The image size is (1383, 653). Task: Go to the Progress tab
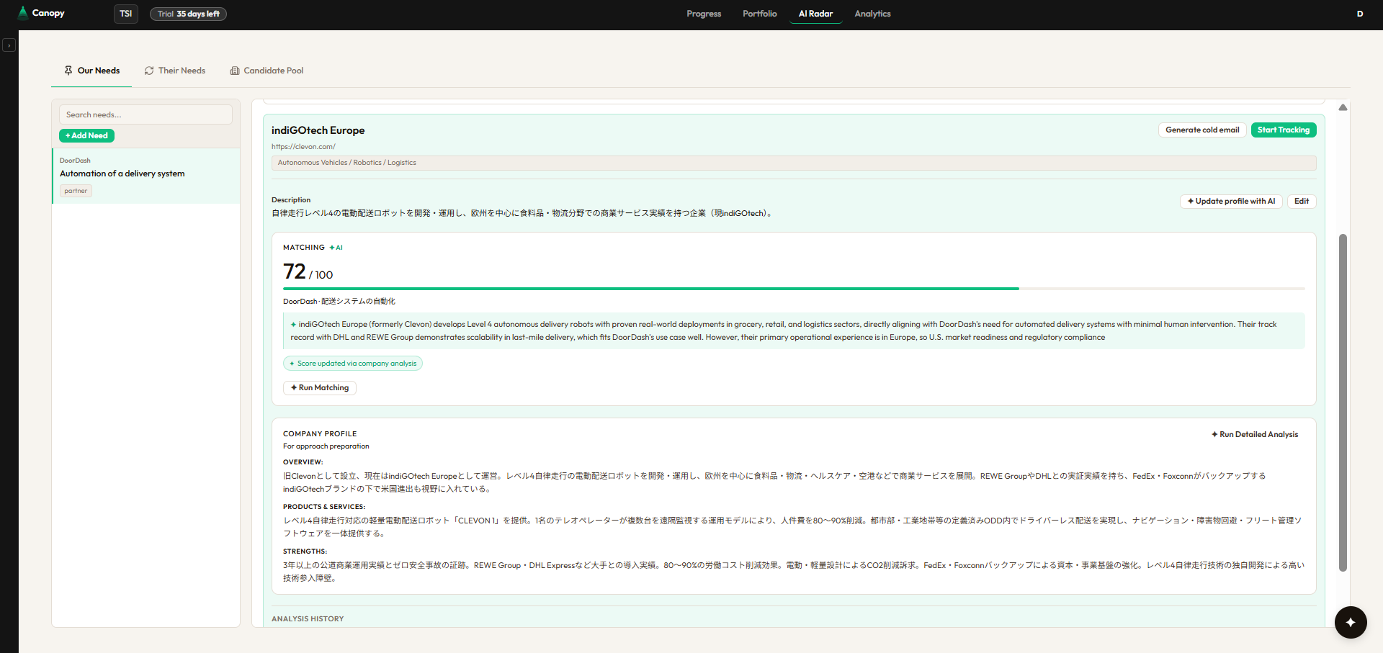pos(704,14)
